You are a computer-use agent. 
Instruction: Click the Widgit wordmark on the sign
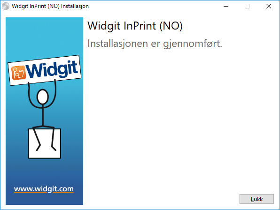[x=52, y=69]
